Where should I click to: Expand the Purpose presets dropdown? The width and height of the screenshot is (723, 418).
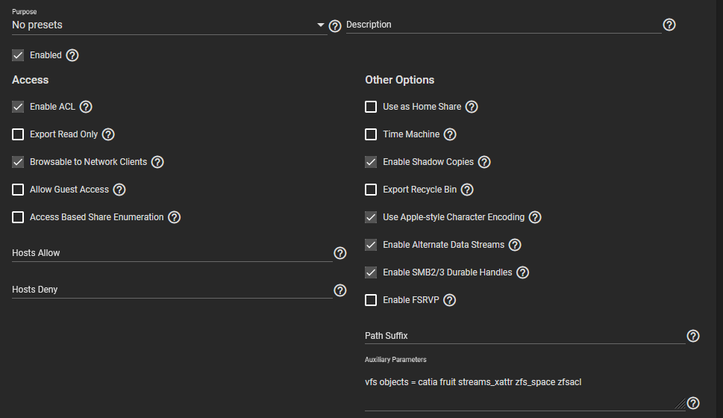169,25
